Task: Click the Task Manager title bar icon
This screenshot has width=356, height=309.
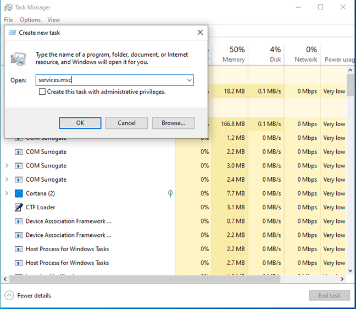Action: click(x=8, y=7)
